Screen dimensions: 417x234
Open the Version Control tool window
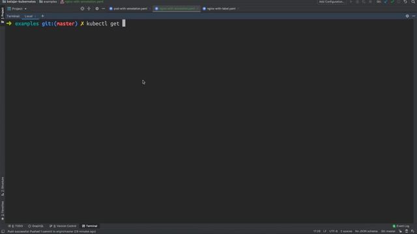tap(63, 226)
